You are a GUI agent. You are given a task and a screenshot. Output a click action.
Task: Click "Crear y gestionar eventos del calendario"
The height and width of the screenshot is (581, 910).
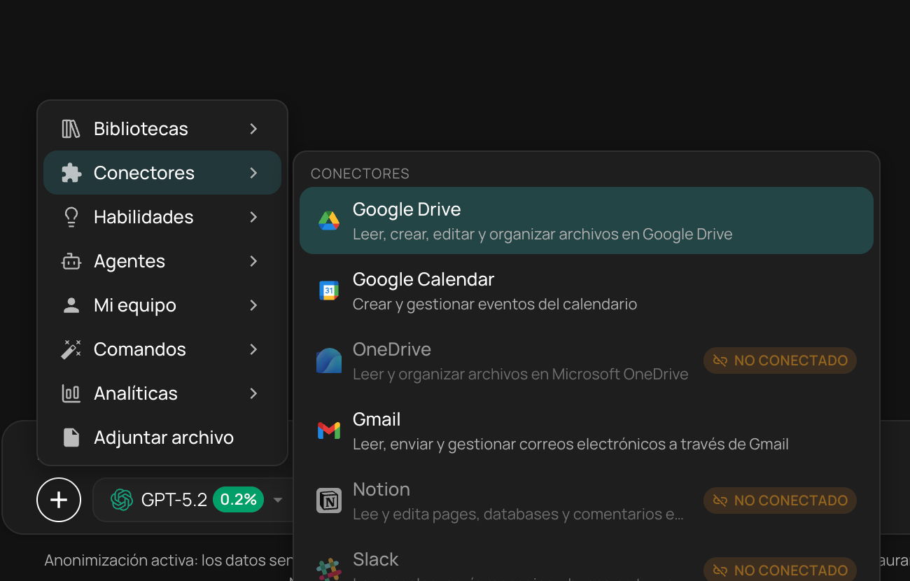[x=495, y=304]
